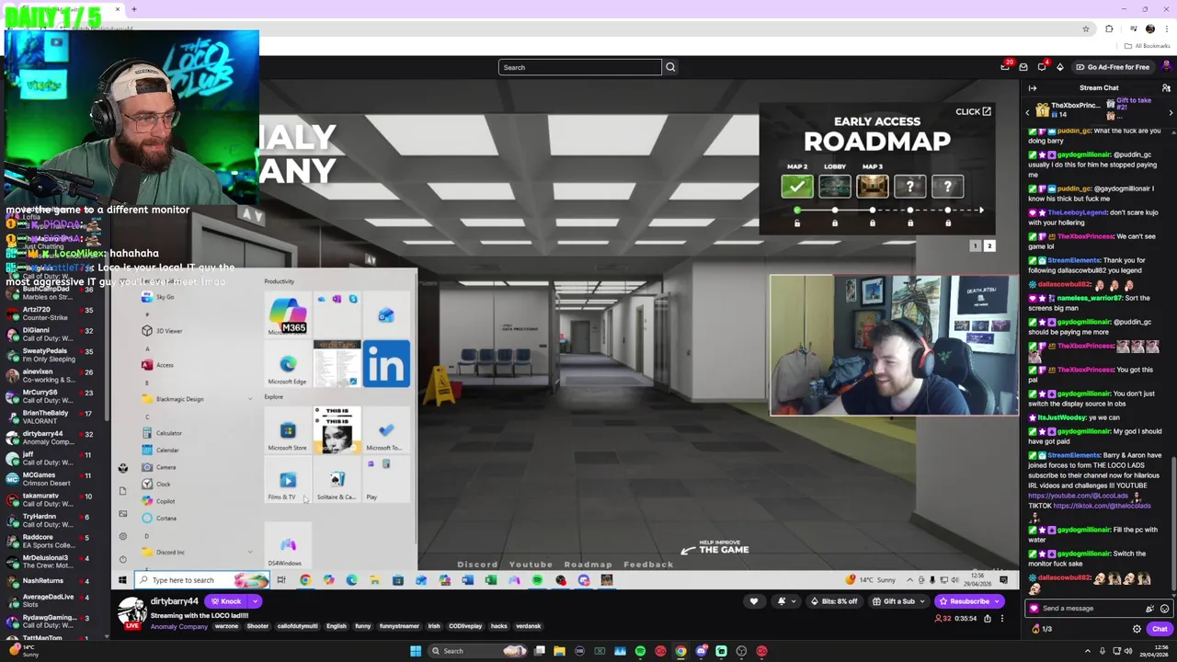Open M365 Copilot tile in Start menu
This screenshot has height=662, width=1177.
[x=288, y=314]
